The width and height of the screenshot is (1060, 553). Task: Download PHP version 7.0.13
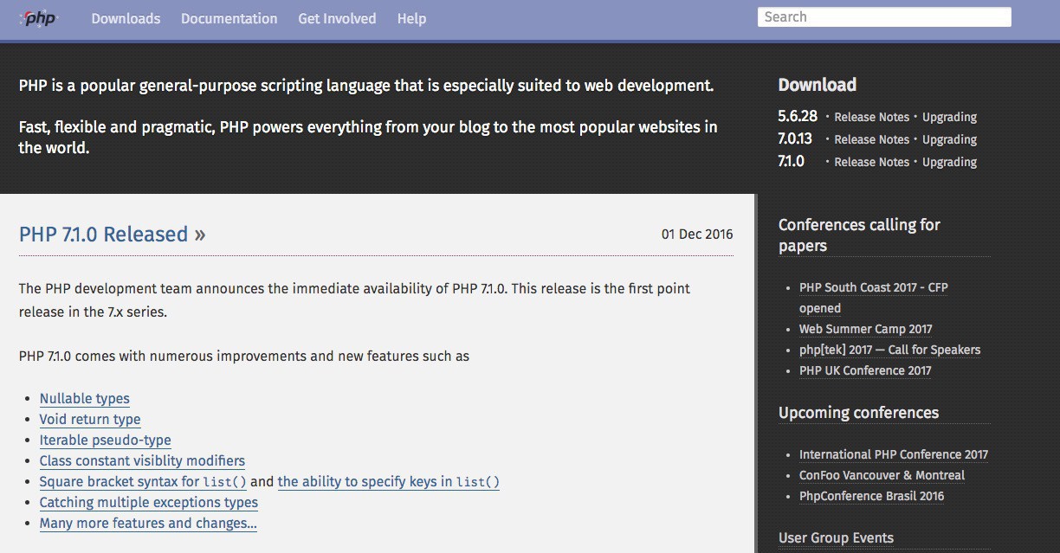tap(795, 139)
